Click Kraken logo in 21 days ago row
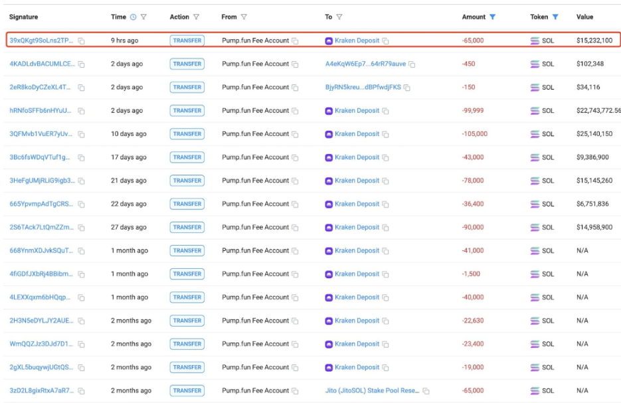The height and width of the screenshot is (403, 621). tap(329, 181)
